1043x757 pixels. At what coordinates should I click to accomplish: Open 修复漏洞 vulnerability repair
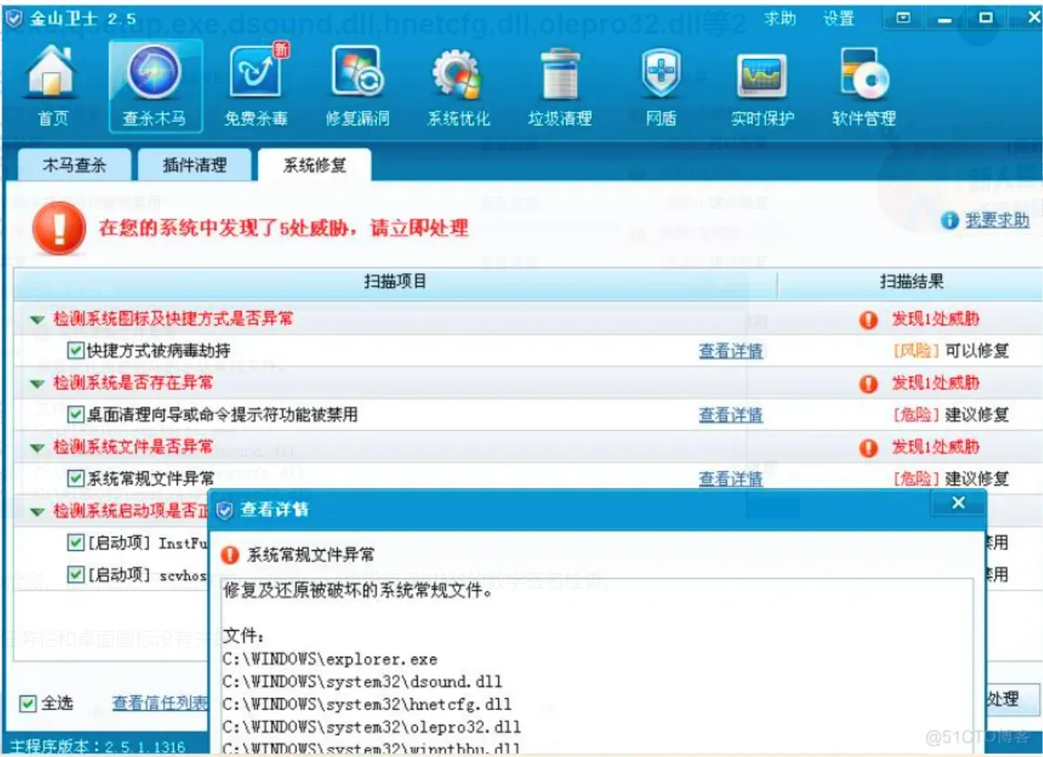click(357, 84)
